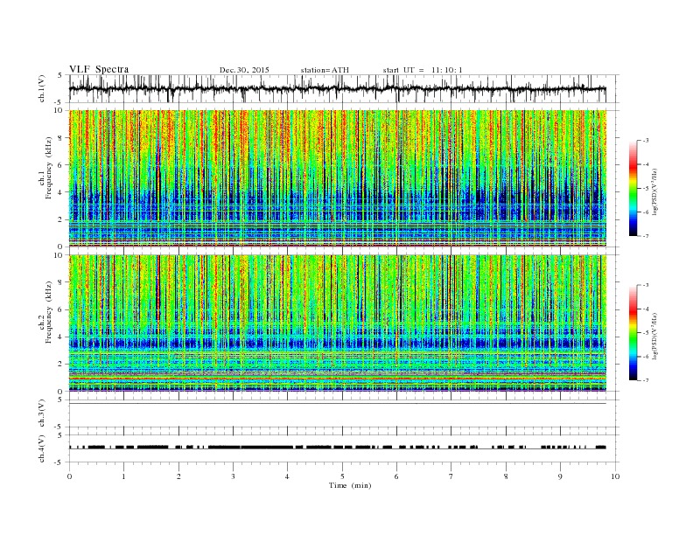Click the ch.1 colorbar '-3' tick value
Image resolution: width=693 pixels, height=535 pixels.
coord(646,141)
